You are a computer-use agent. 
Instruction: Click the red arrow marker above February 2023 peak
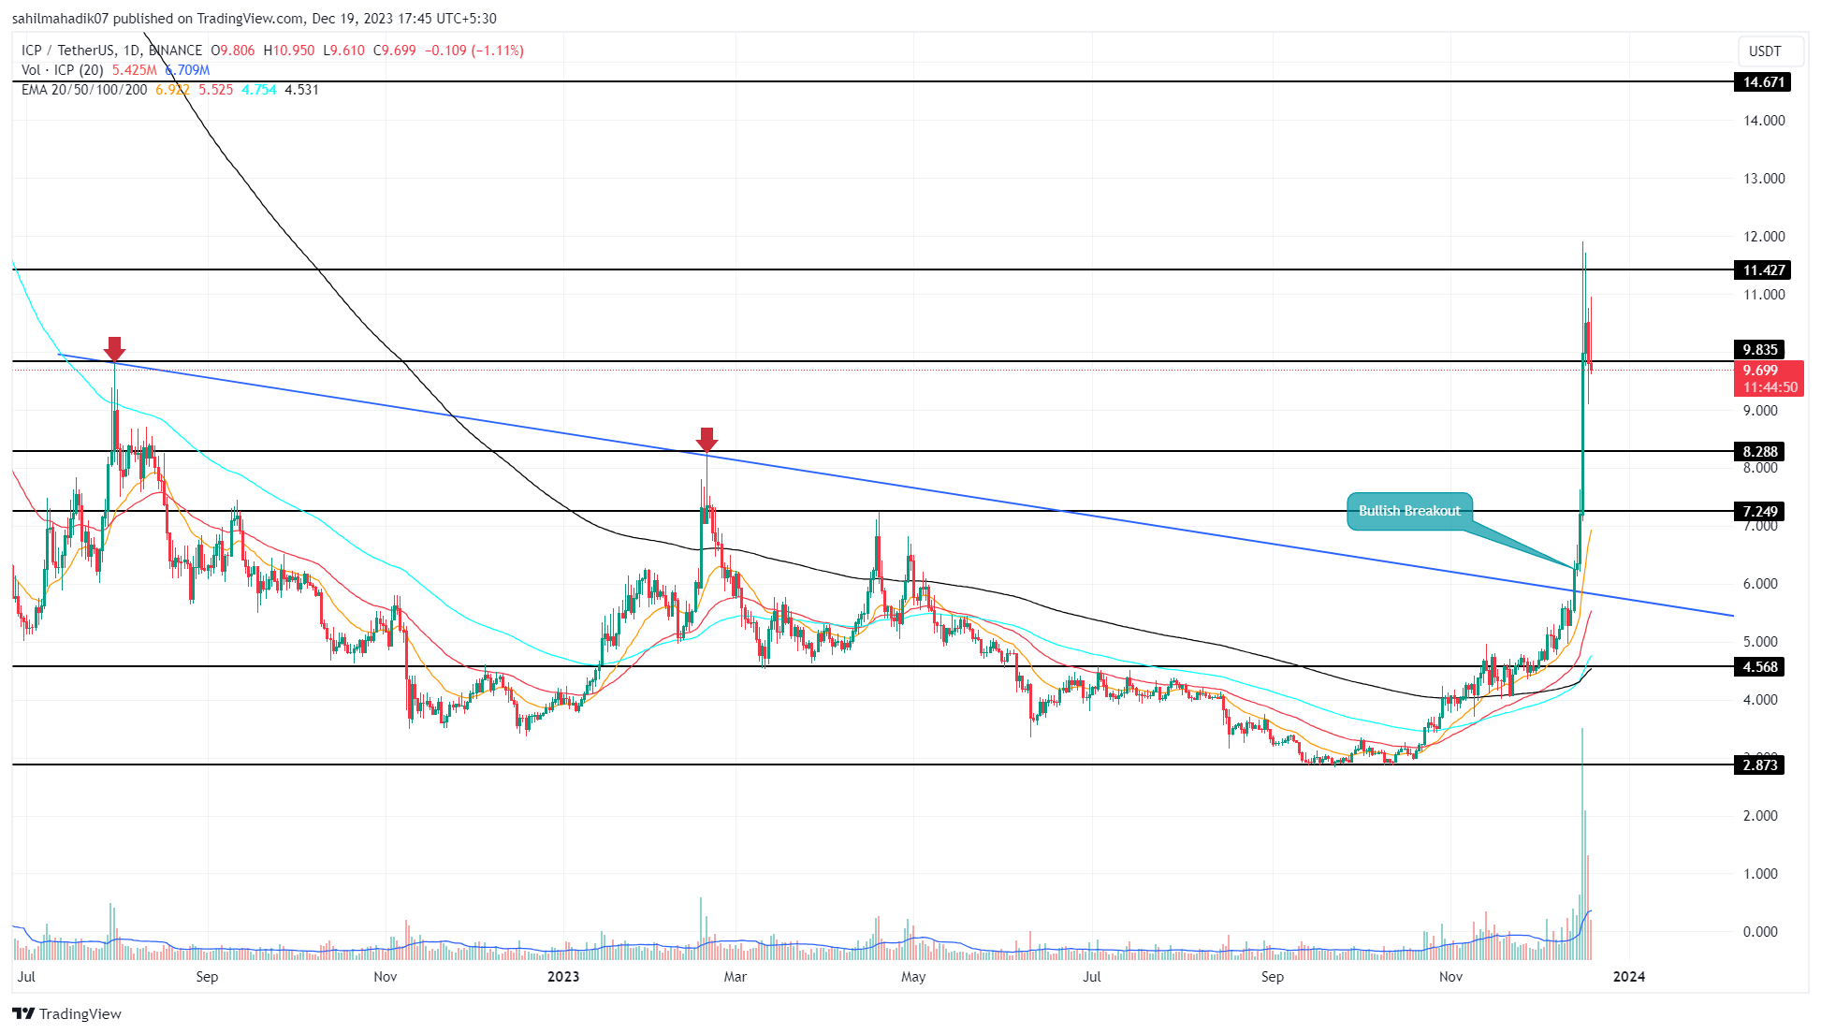click(x=707, y=440)
